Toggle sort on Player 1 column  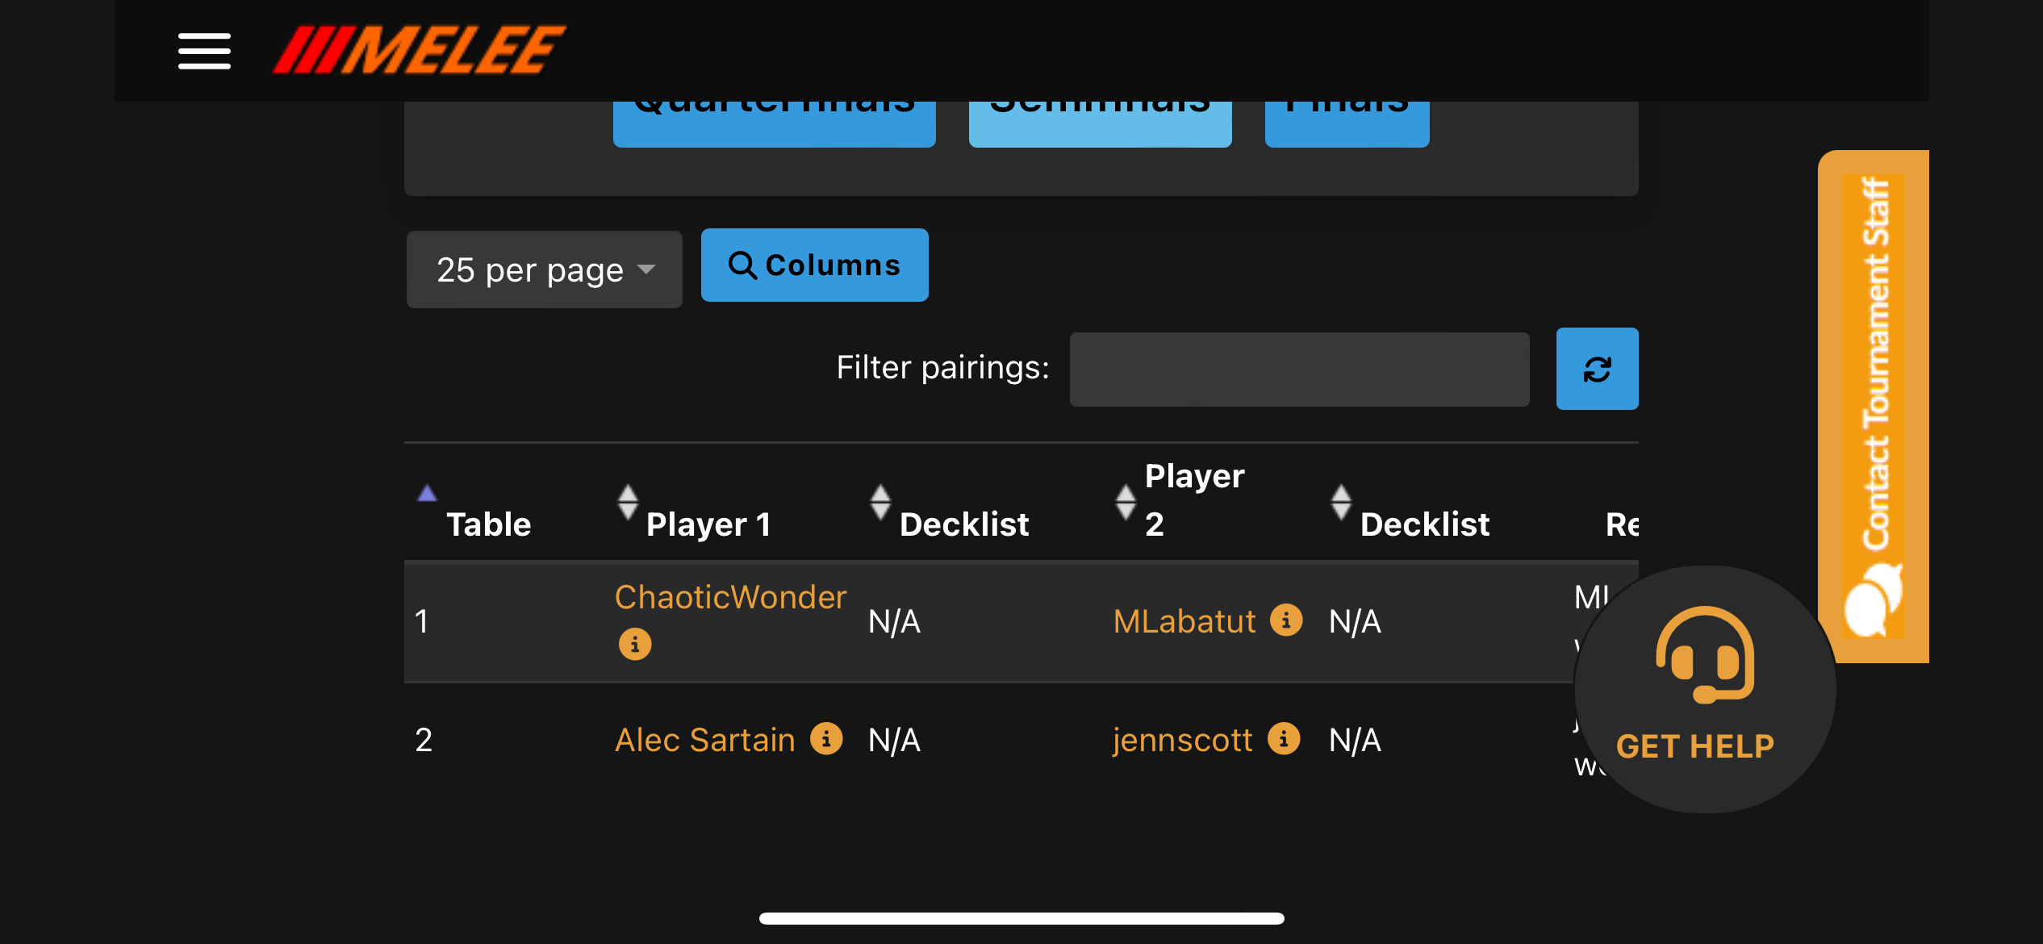[708, 524]
